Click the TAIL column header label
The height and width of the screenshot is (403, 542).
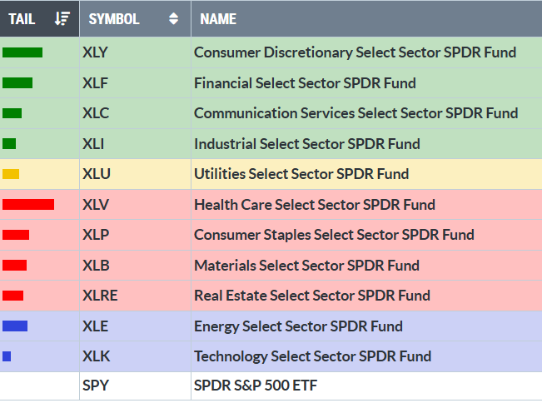pos(22,18)
